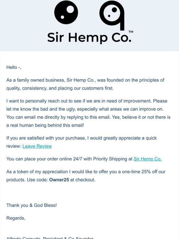
Task: Click the "order online 24/7" sentence
Action: coord(84,159)
